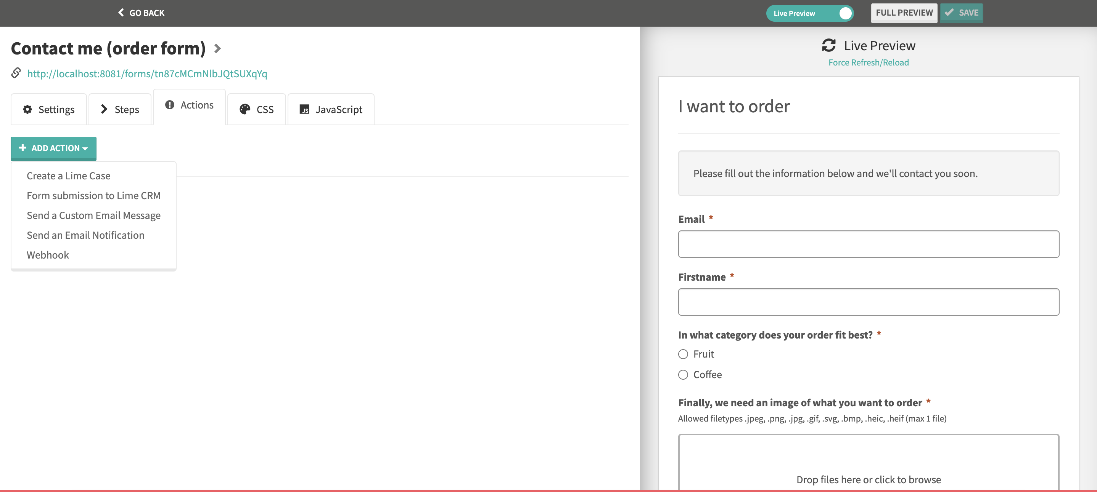Expand the ADD ACTION dropdown menu
Screen dimensions: 1097x492
pyautogui.click(x=54, y=147)
